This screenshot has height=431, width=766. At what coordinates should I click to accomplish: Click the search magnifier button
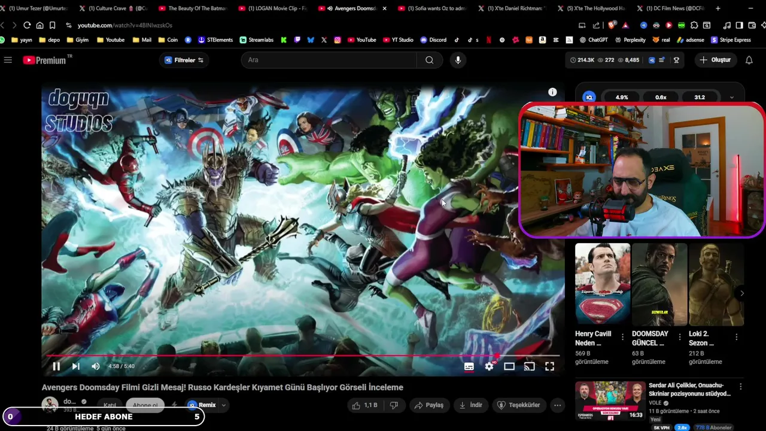(429, 60)
